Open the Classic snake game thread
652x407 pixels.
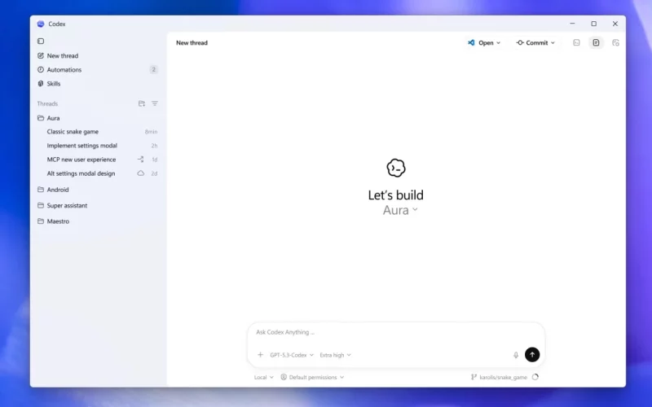pos(73,132)
